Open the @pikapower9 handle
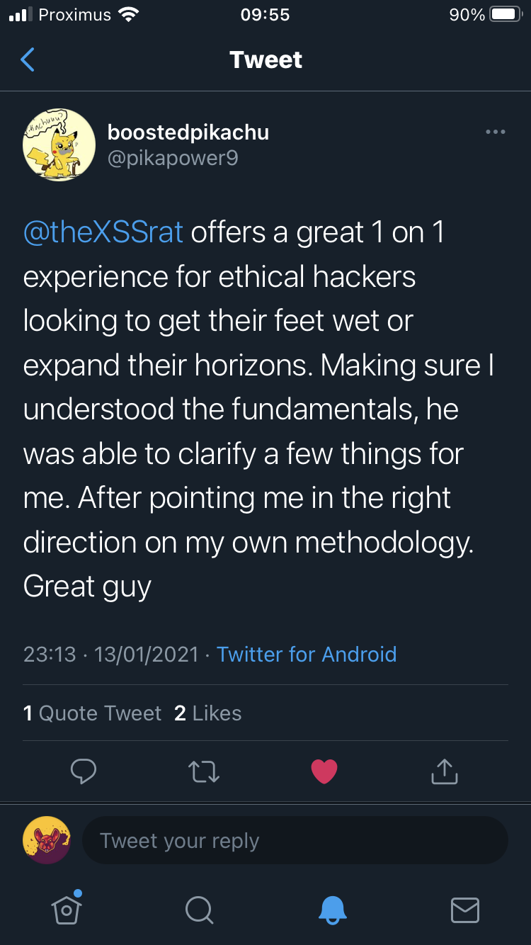The height and width of the screenshot is (945, 531). [x=172, y=157]
